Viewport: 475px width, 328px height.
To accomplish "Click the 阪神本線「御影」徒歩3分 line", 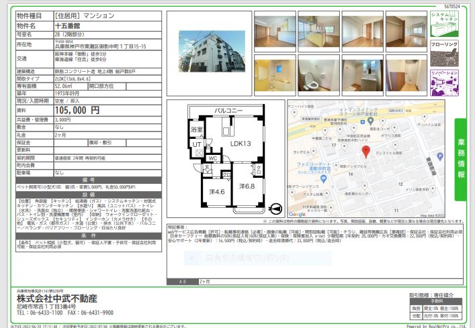I will (x=81, y=54).
